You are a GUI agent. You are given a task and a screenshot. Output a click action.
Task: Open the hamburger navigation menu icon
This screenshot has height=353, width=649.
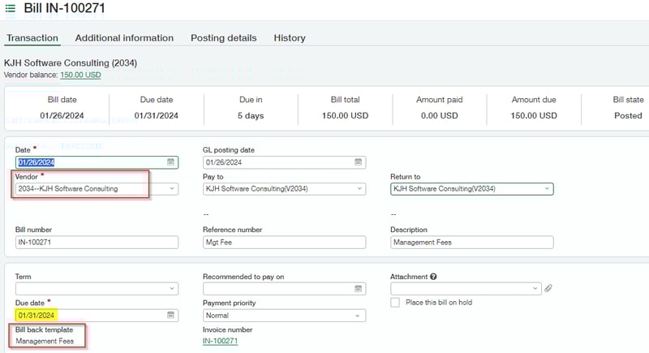tap(10, 9)
